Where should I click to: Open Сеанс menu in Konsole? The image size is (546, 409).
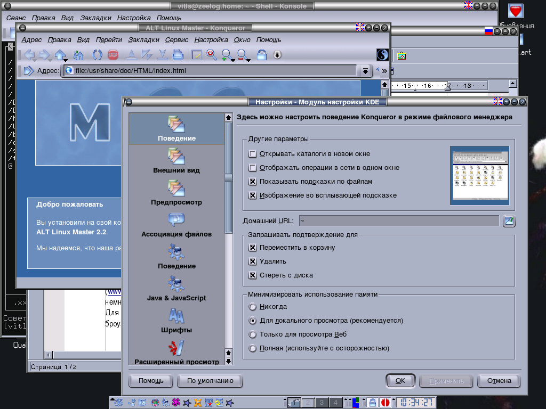(15, 18)
